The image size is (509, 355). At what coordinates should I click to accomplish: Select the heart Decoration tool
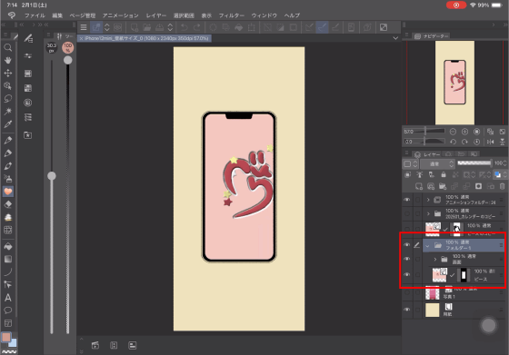pos(8,192)
